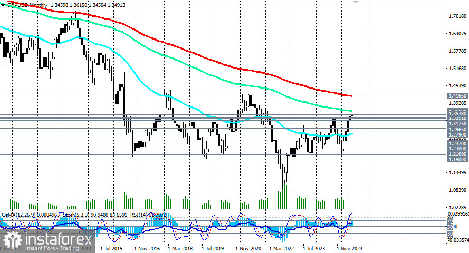Click the 1.08390 price axis value
Viewport: 469px width, 253px height.
[x=457, y=190]
